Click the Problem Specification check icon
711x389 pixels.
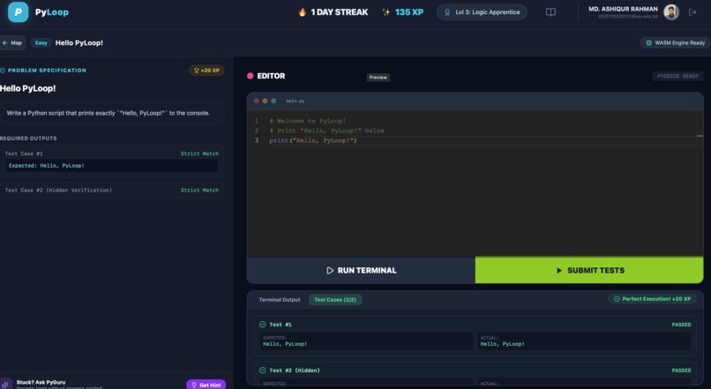3,71
